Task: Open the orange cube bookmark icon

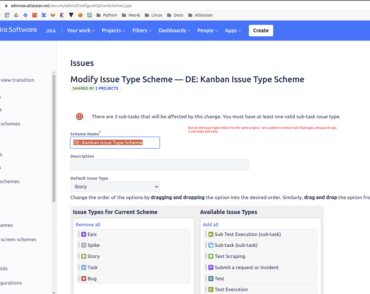Action: tap(80, 15)
